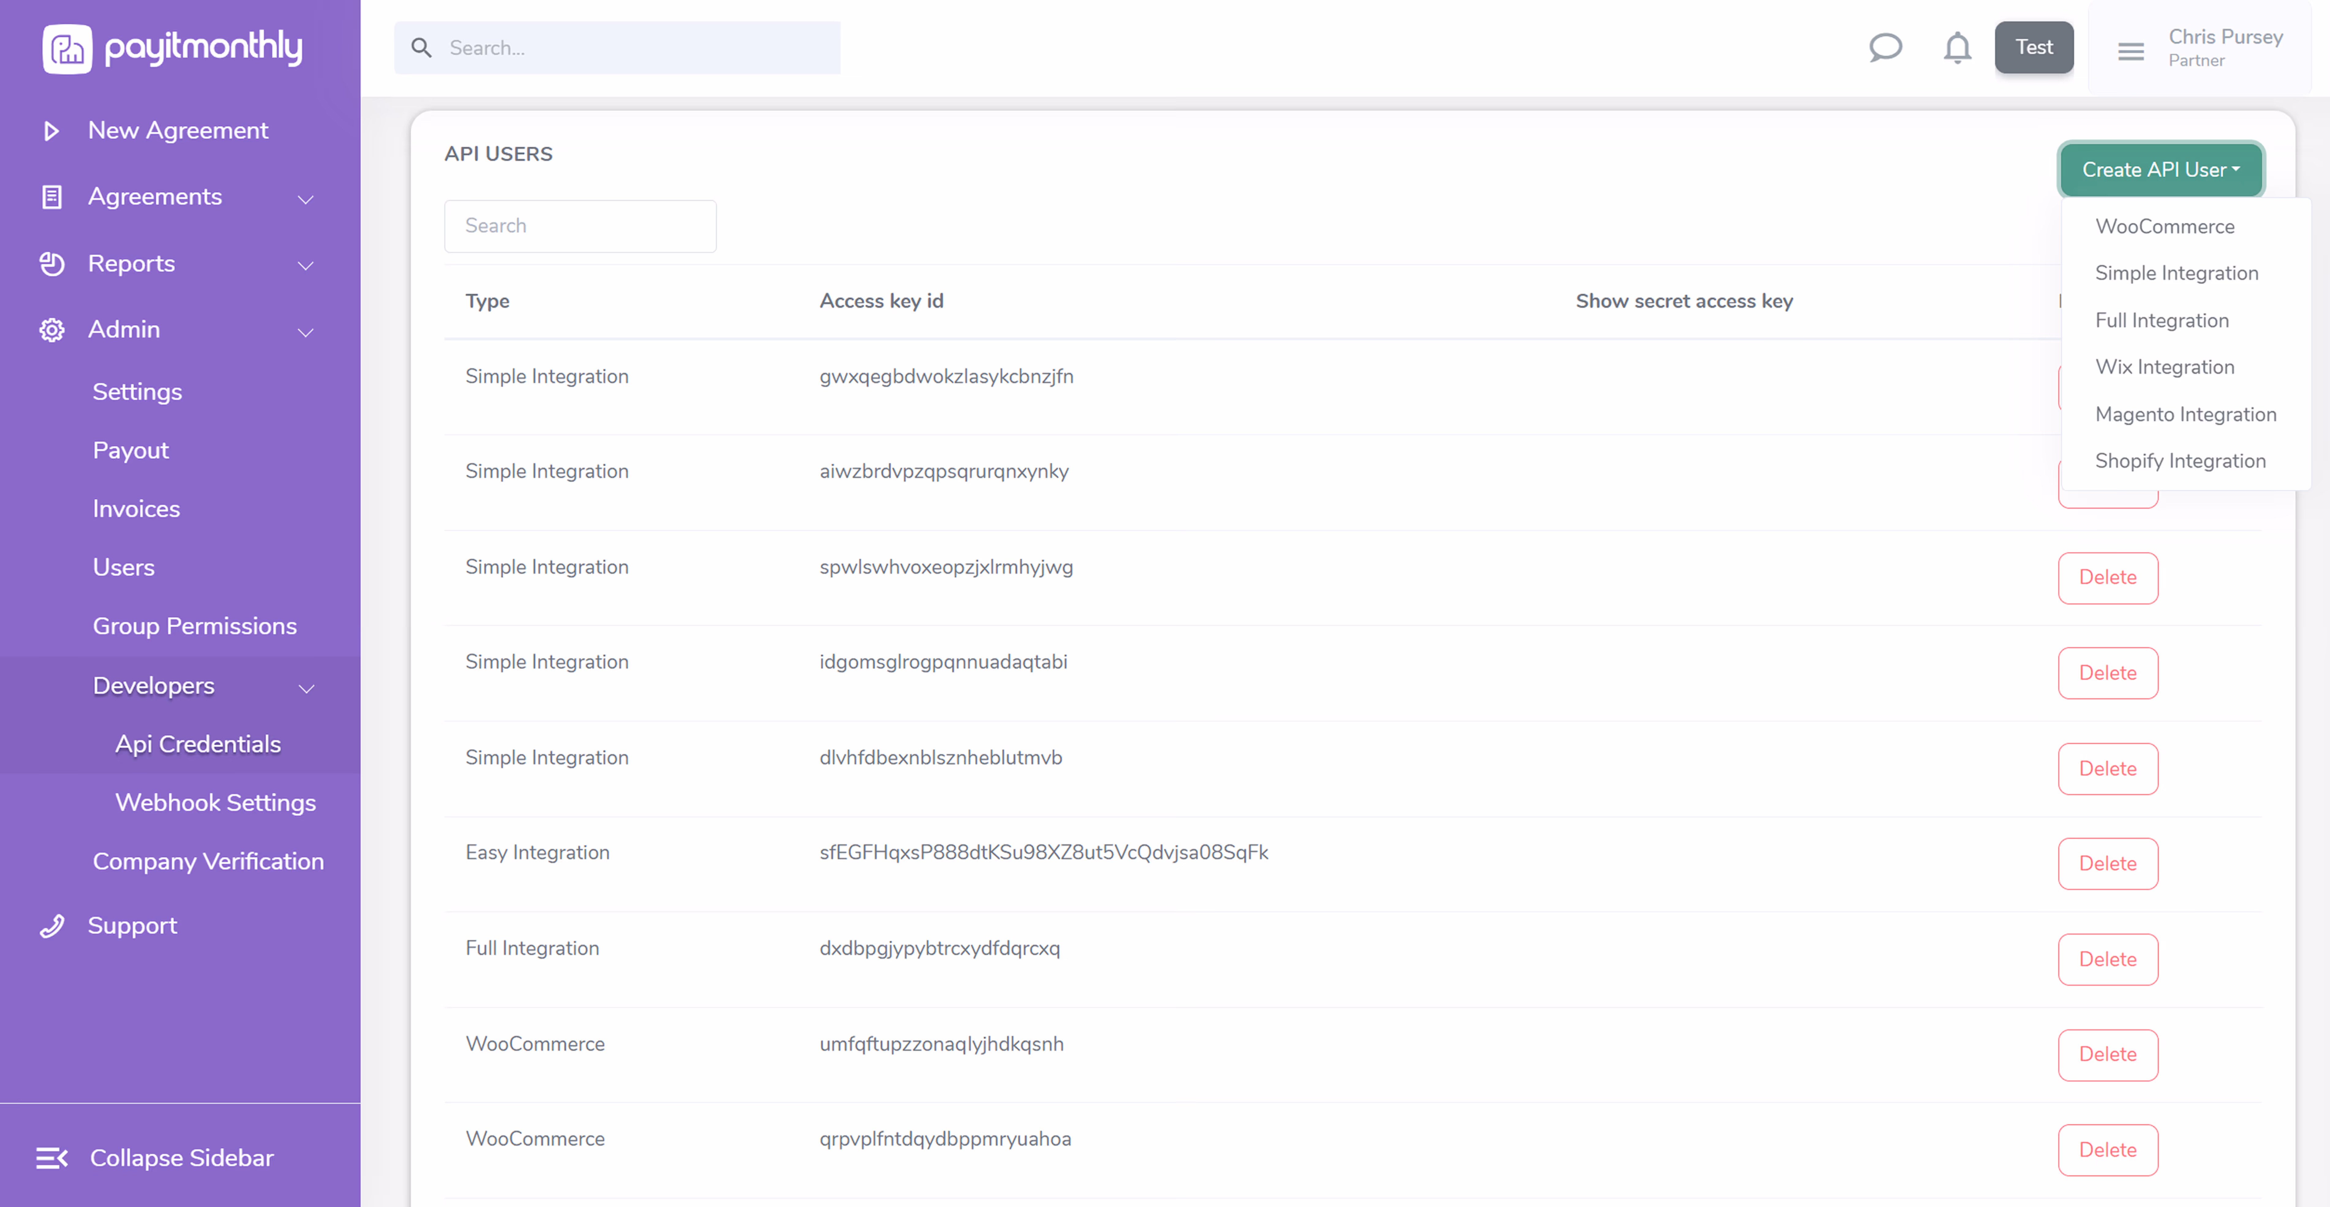
Task: Pick Wix Integration from the menu
Action: tap(2165, 367)
